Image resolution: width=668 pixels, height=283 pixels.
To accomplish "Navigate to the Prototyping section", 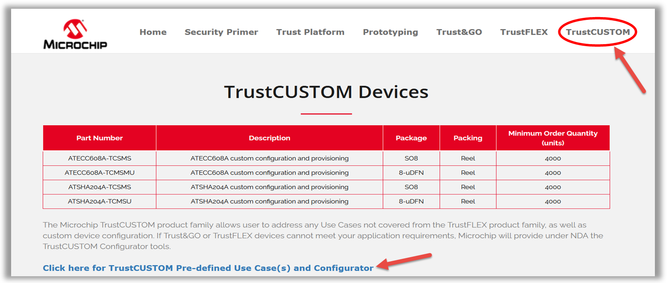I will pos(390,32).
